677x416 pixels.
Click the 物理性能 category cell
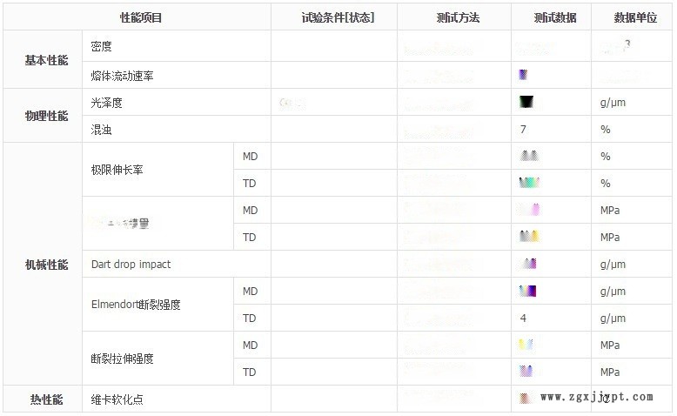pyautogui.click(x=46, y=116)
